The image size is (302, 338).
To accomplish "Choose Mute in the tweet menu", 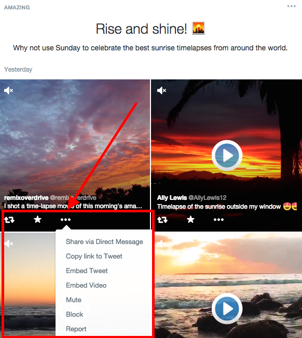I will point(74,300).
